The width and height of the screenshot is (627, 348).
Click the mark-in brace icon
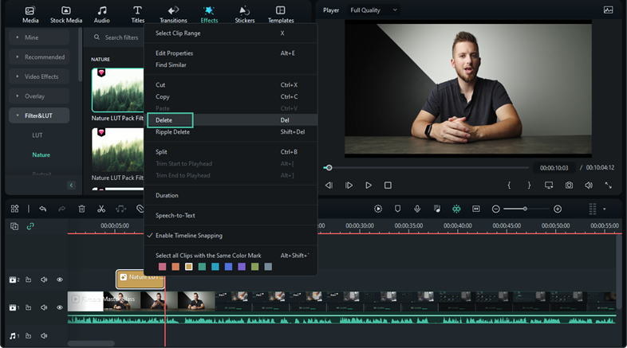[509, 186]
